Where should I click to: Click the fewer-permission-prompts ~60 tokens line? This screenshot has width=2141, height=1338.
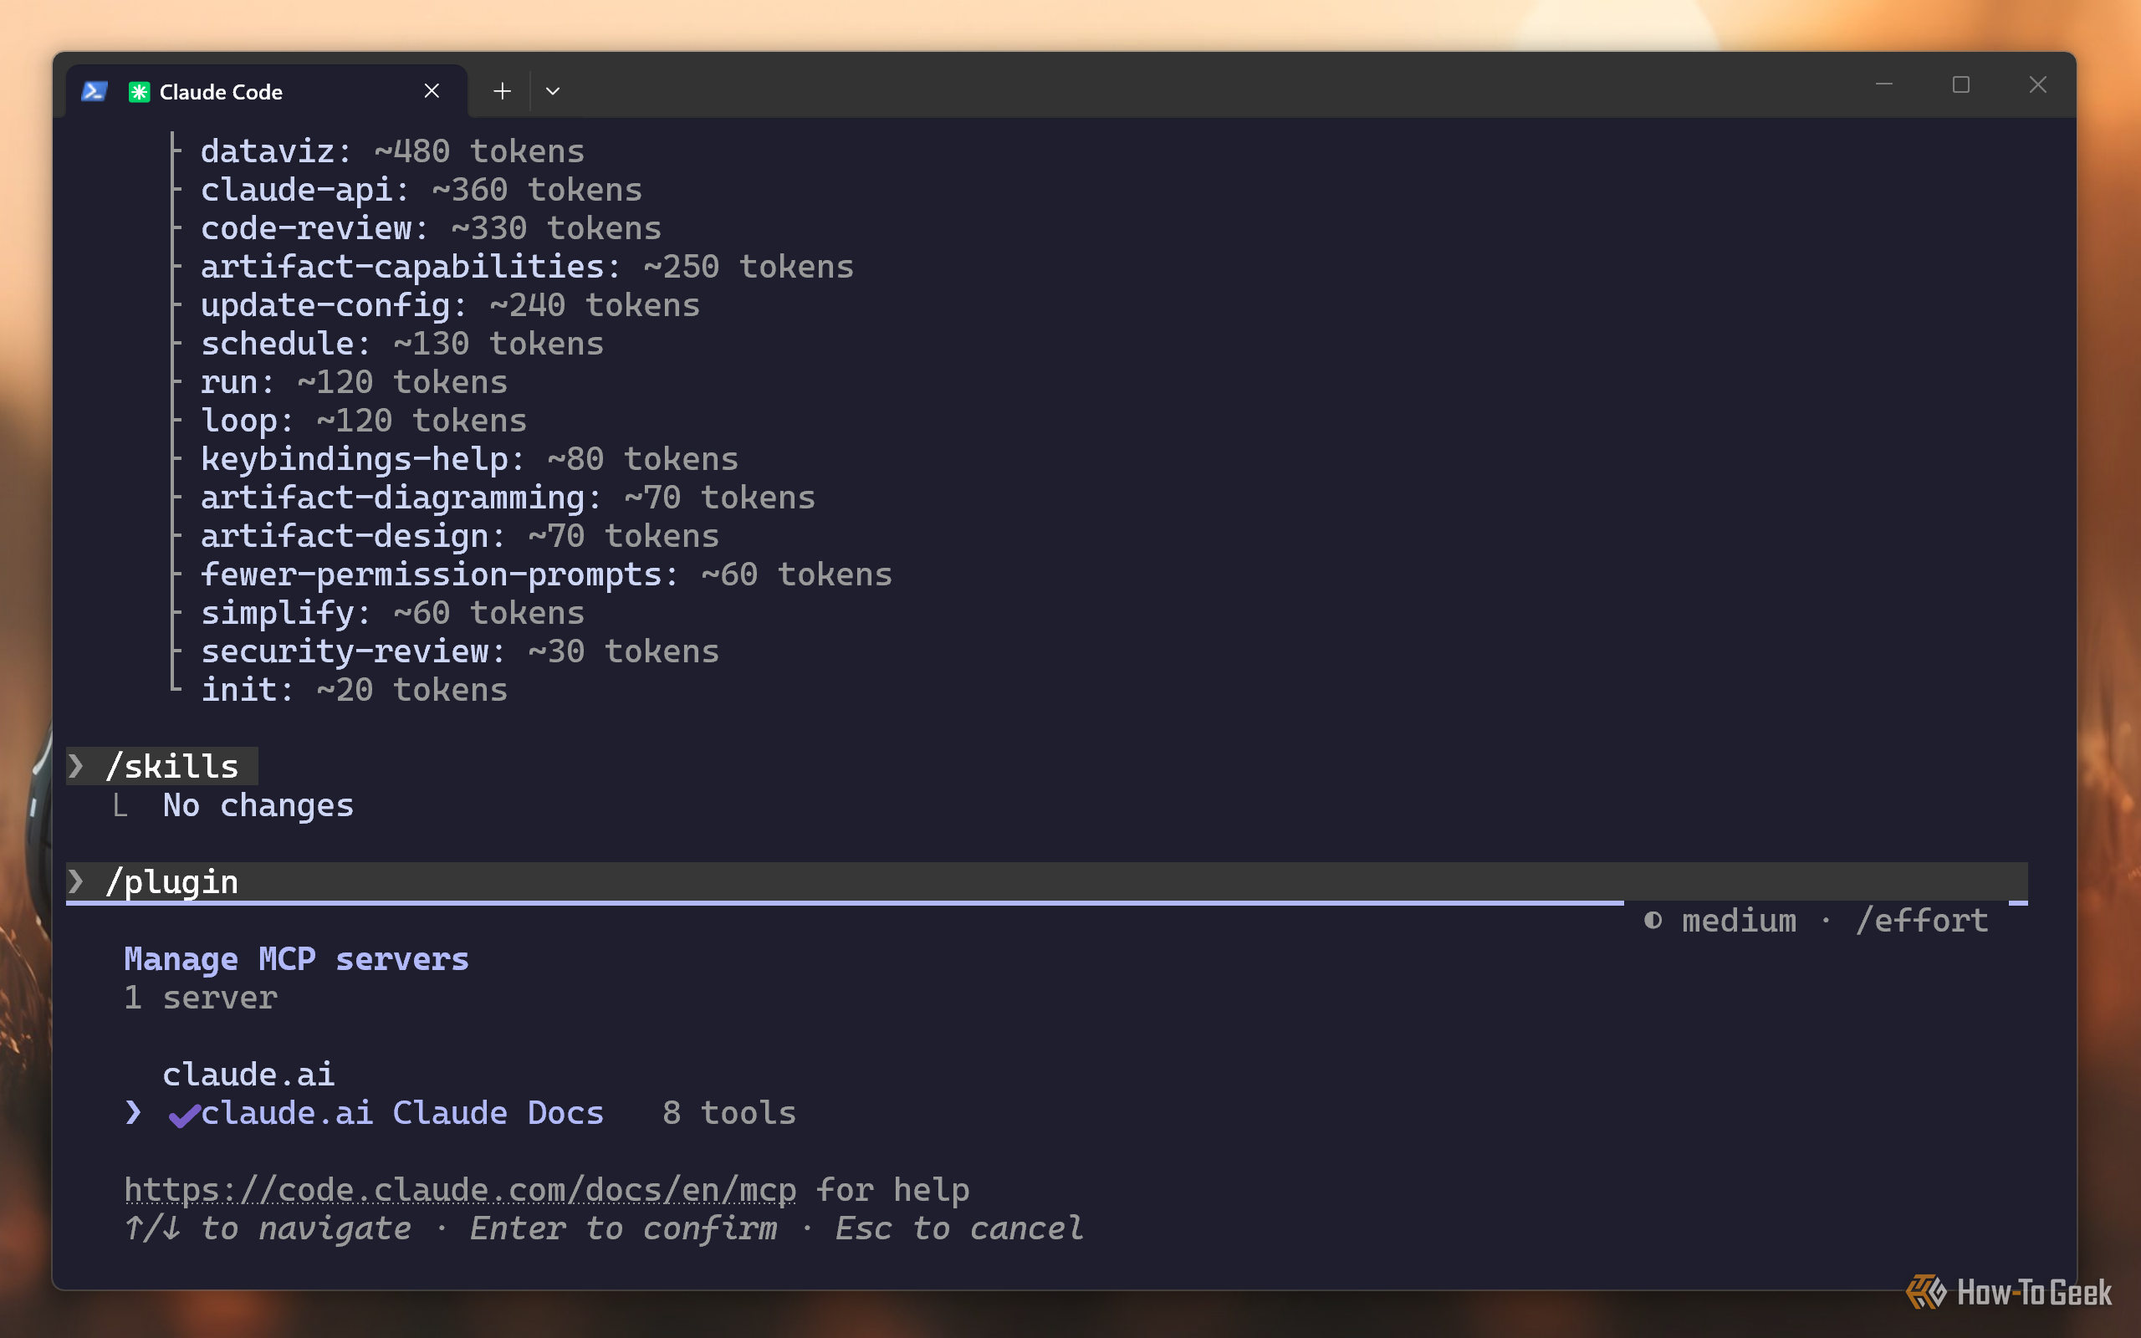tap(547, 575)
